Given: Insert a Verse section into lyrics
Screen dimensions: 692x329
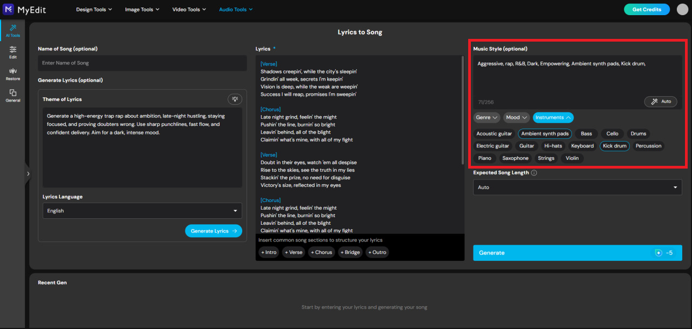Looking at the screenshot, I should pos(294,252).
